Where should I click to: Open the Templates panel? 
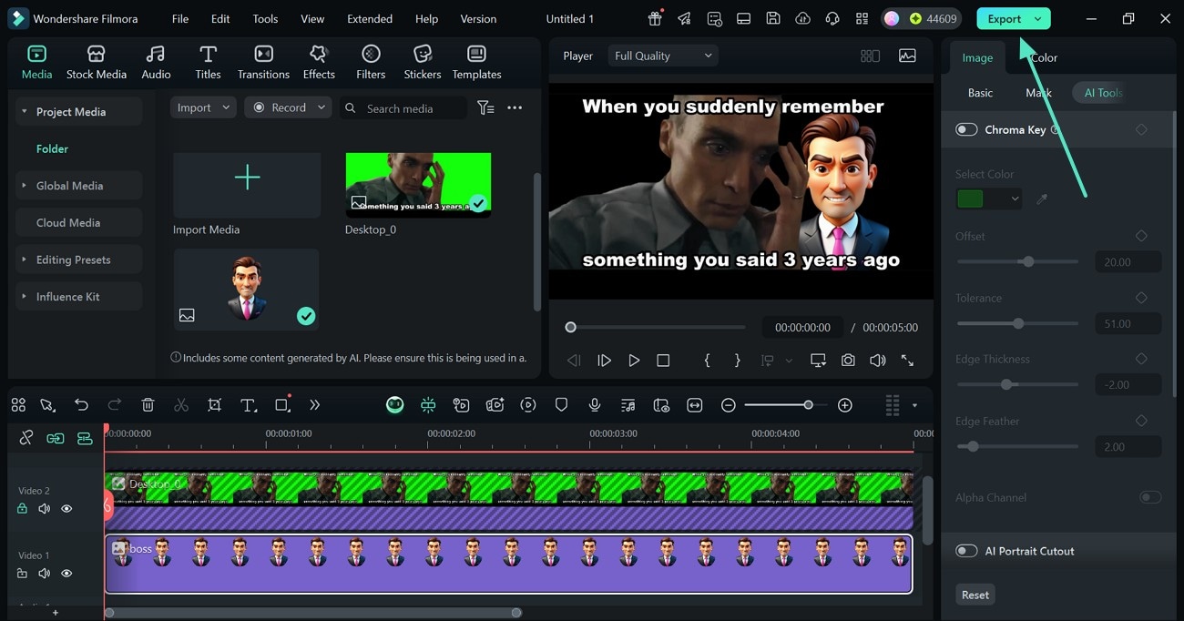click(476, 63)
